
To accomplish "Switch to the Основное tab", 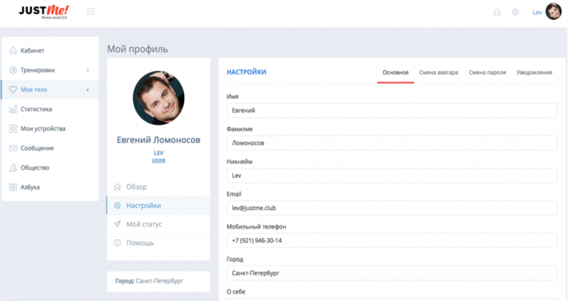I will pos(395,73).
